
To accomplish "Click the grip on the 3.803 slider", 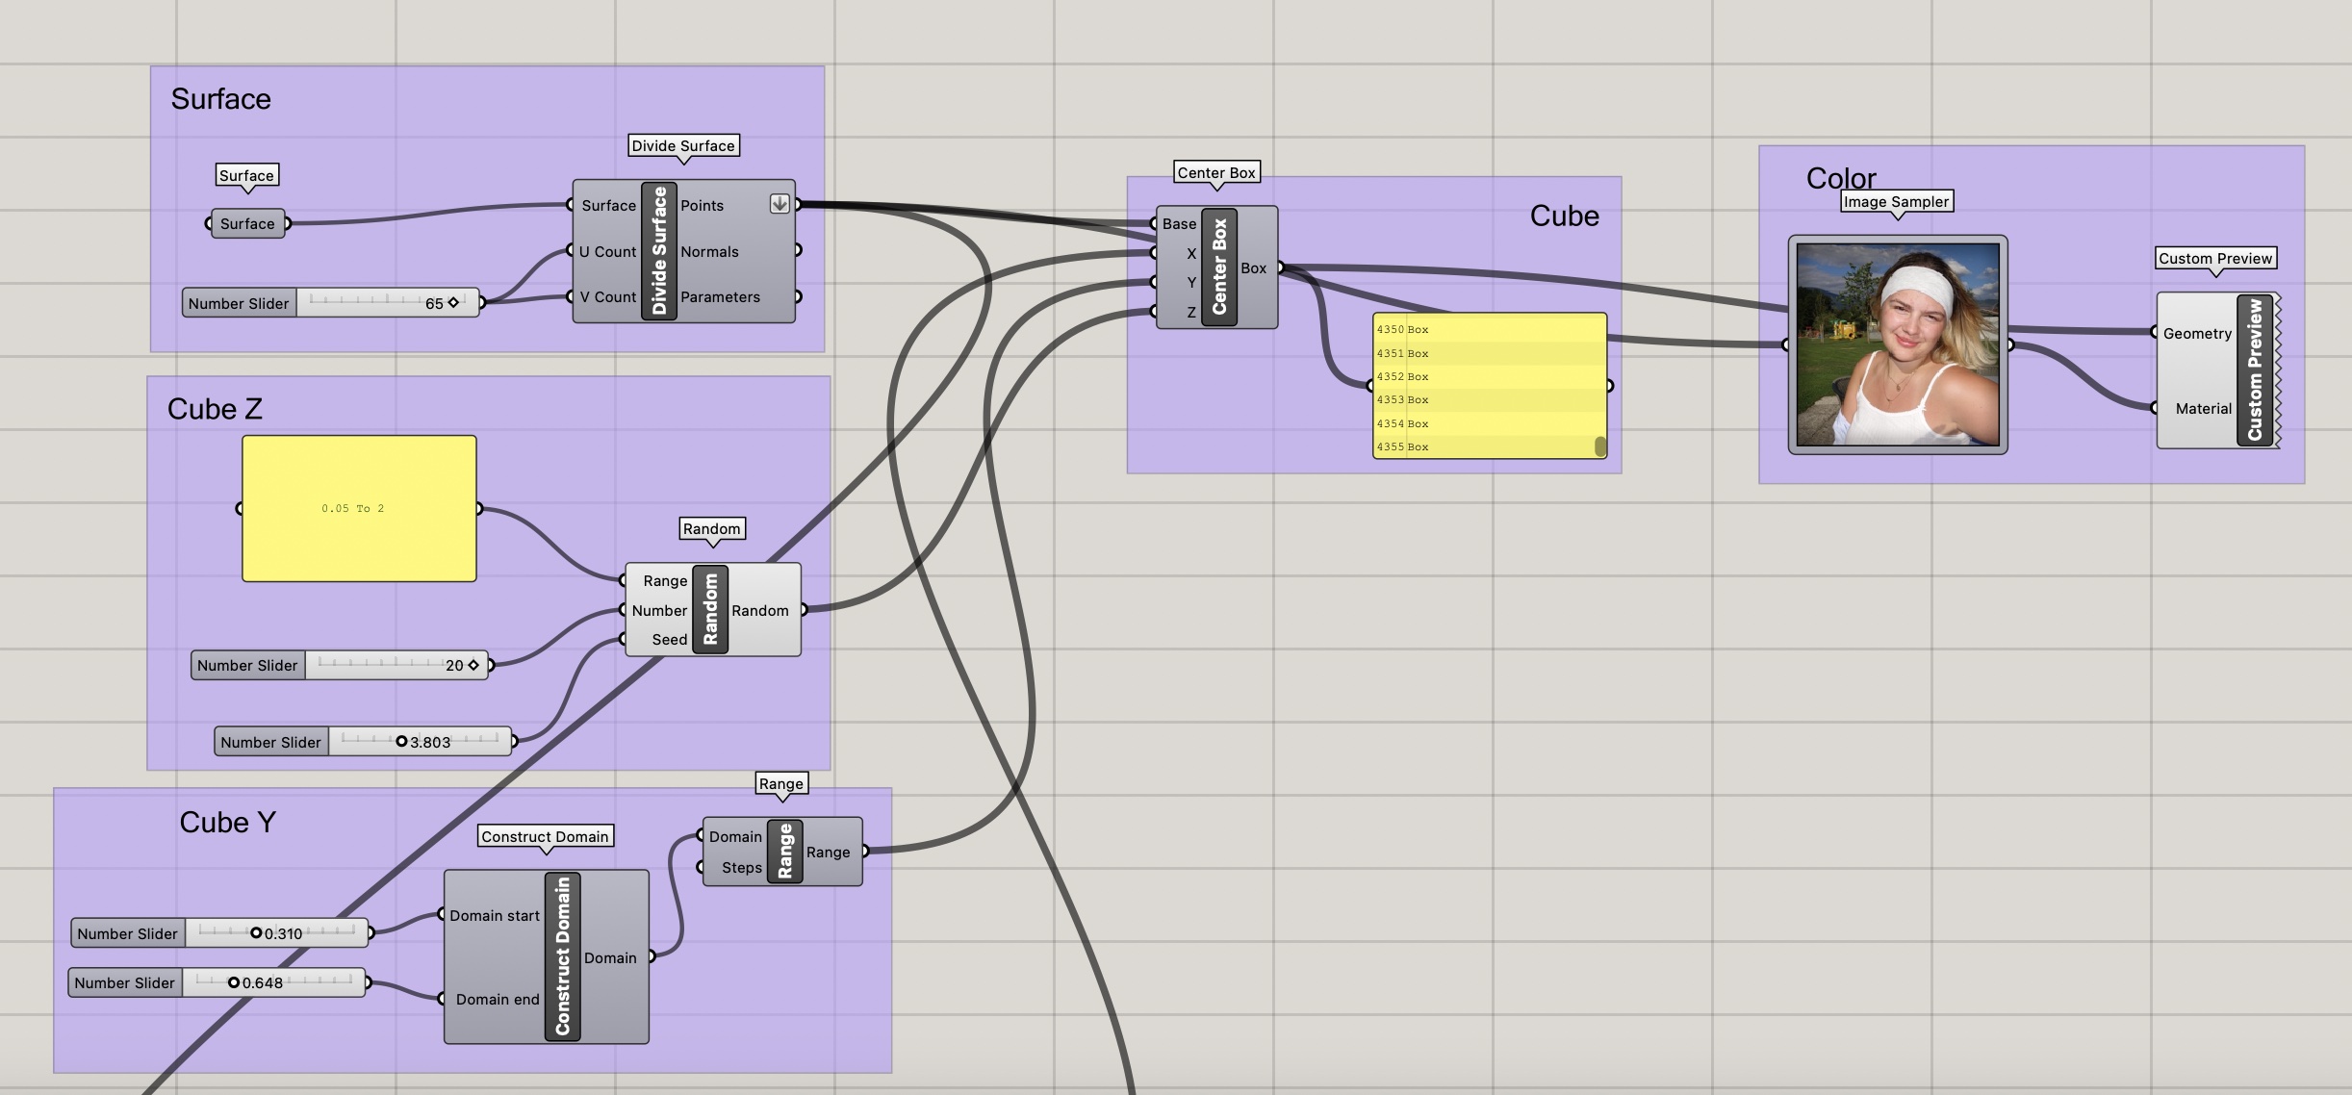I will pos(403,741).
